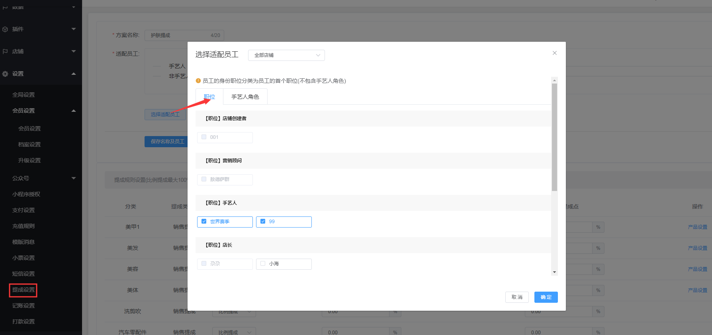
Task: Open 全局设置 in sidebar
Action: [x=23, y=95]
